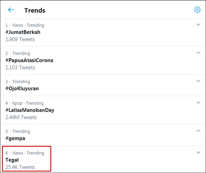Screen dimensions: 206x173
Task: Open chevron menu beside #LalisaManobanDay
Action: pos(198,103)
